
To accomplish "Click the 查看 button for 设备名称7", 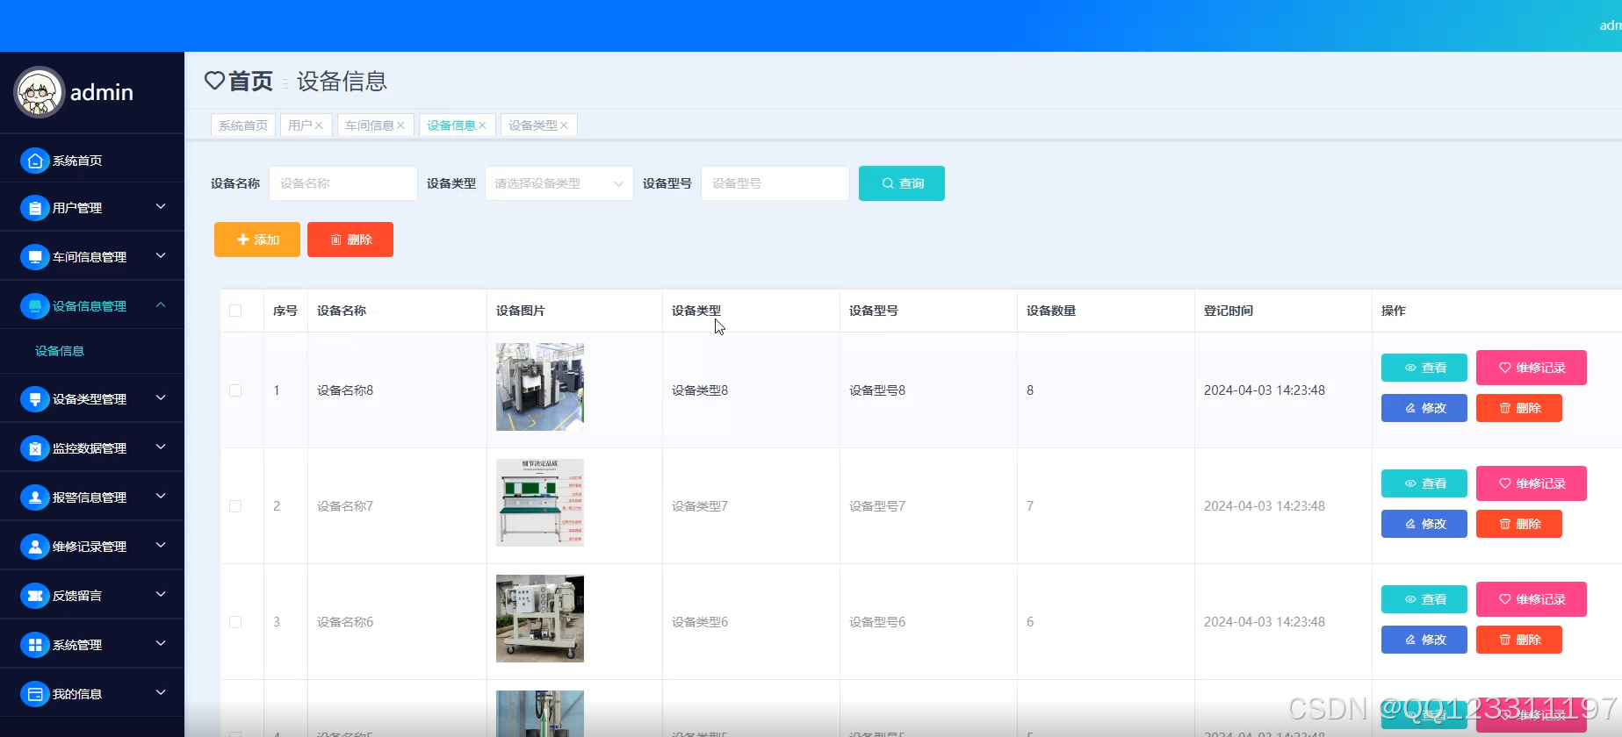I will click(x=1424, y=483).
